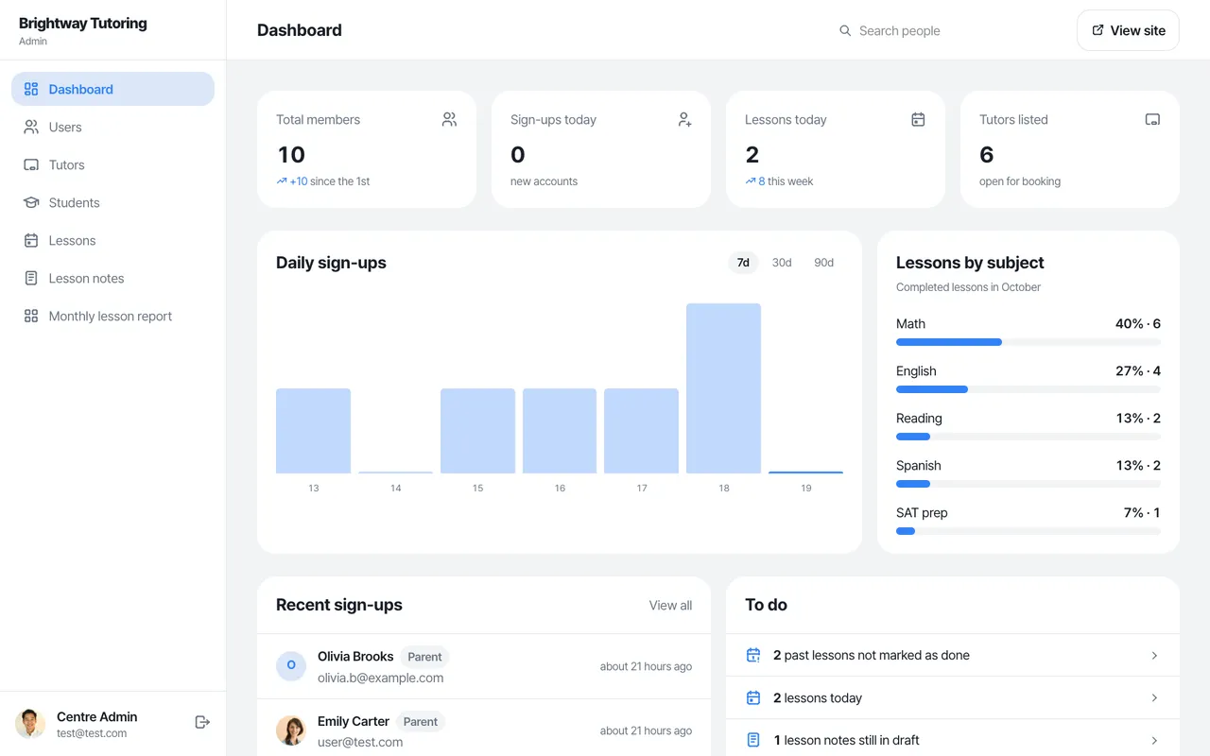The height and width of the screenshot is (756, 1210).
Task: Click the Lesson notes document icon
Action: click(x=31, y=278)
